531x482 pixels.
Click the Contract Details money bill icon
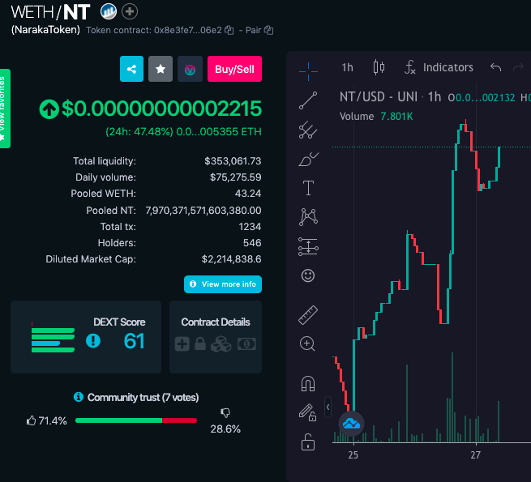point(246,344)
